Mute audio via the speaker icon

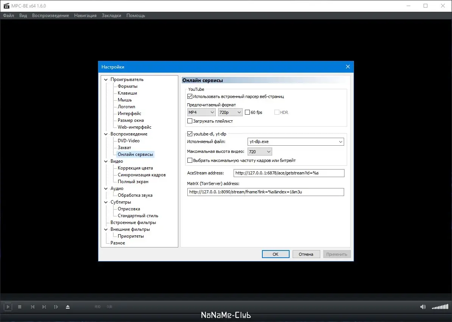click(423, 307)
